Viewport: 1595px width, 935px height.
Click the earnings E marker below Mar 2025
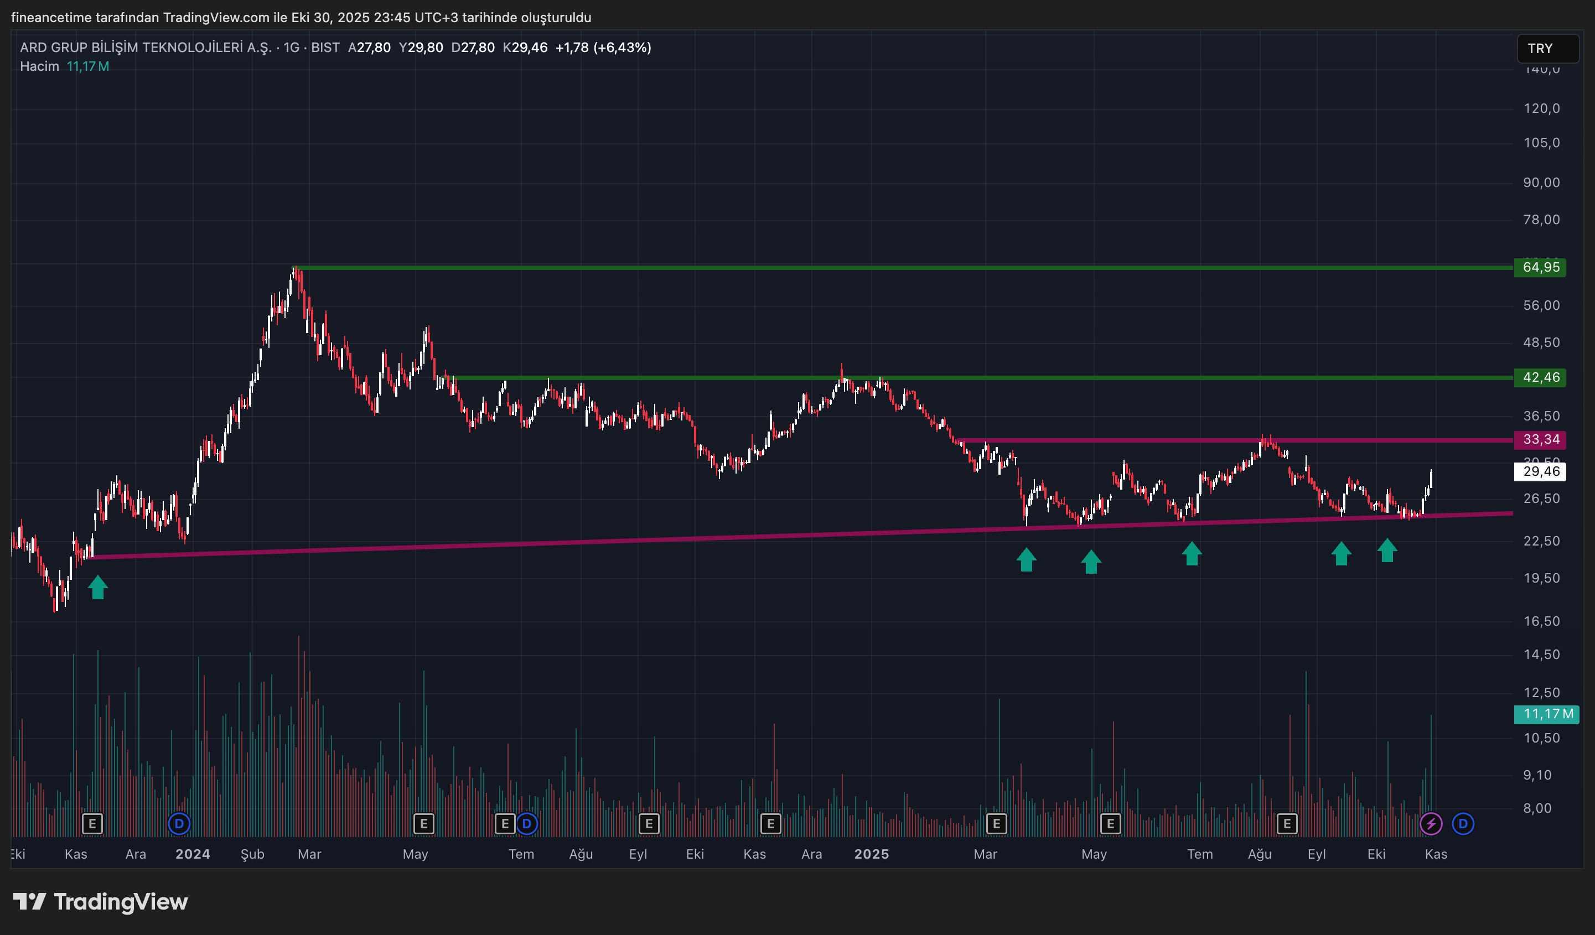pos(996,824)
